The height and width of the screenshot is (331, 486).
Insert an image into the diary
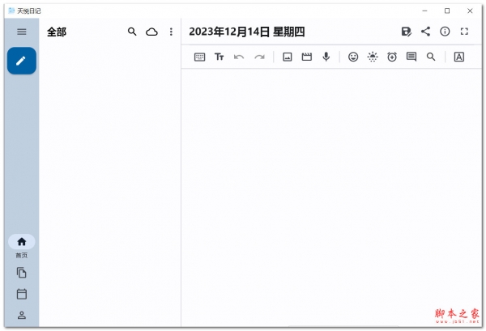pyautogui.click(x=288, y=57)
